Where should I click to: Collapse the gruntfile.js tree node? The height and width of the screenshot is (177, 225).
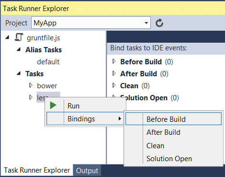pyautogui.click(x=7, y=37)
